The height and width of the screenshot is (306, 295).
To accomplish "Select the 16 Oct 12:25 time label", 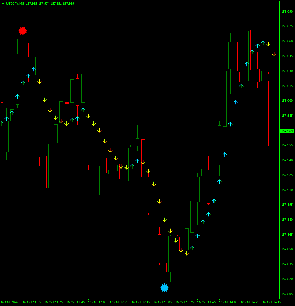I will [119, 302].
